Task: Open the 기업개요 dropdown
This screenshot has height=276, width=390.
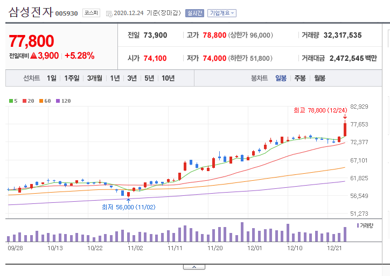Action: pos(222,13)
